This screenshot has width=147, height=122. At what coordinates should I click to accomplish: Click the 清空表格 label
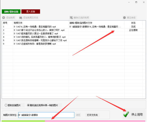[x=131, y=18]
